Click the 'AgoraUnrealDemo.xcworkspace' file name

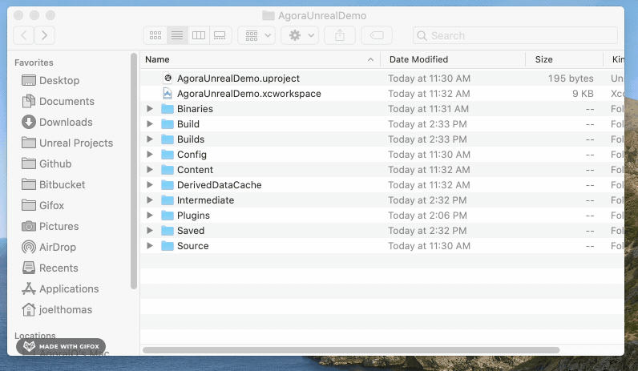point(249,94)
